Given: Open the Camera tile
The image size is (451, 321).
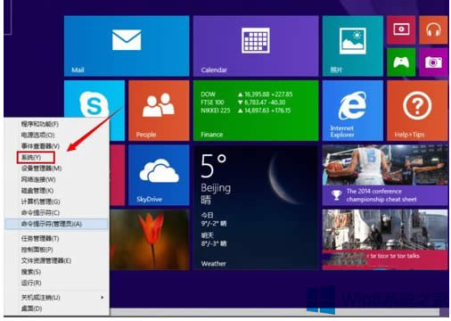Looking at the screenshot, I should (x=433, y=62).
